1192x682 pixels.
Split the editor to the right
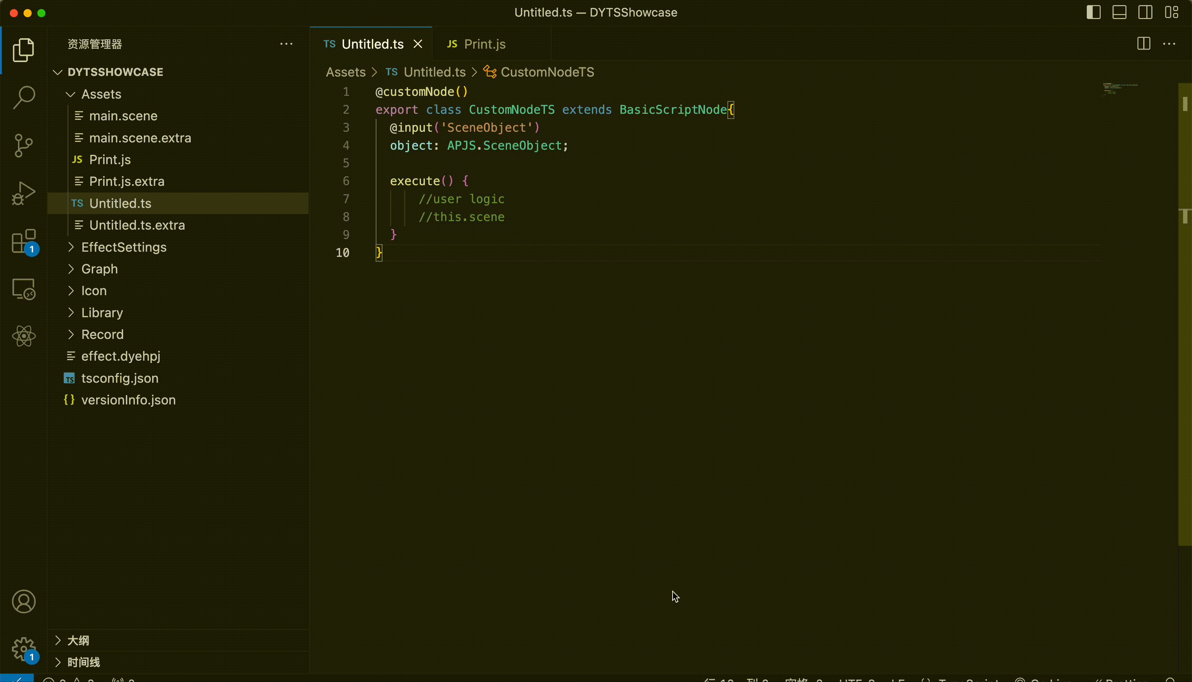[1144, 43]
